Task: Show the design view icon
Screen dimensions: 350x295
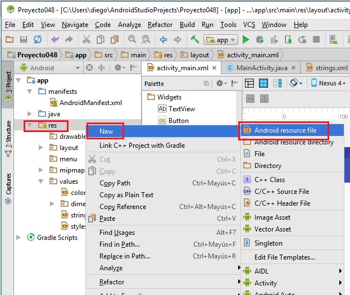Action: click(249, 83)
